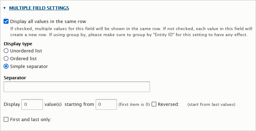Click the 'Display all values in the same row' label
Image resolution: width=256 pixels, height=131 pixels.
pos(48,22)
